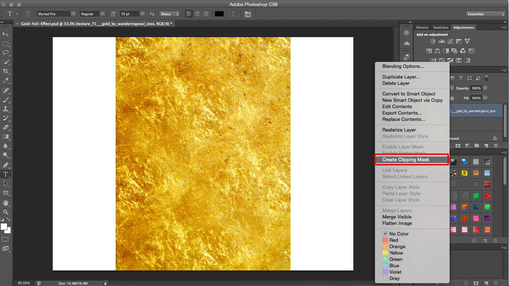Enable center text alignment

(197, 14)
